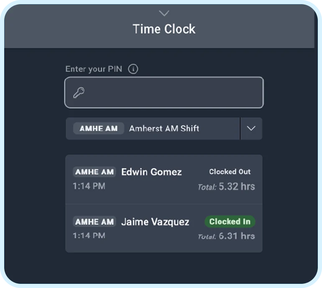Click the key icon in the PIN field

coord(79,93)
